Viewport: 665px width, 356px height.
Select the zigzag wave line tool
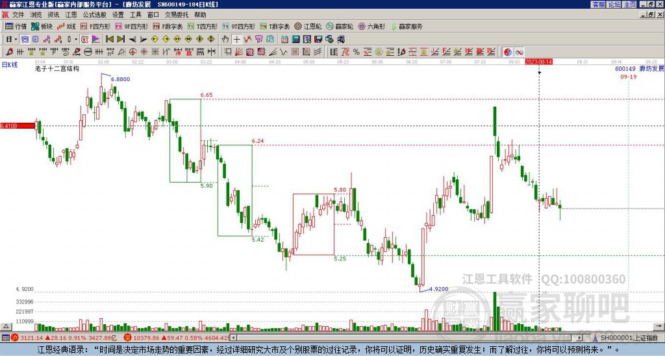tap(282, 52)
